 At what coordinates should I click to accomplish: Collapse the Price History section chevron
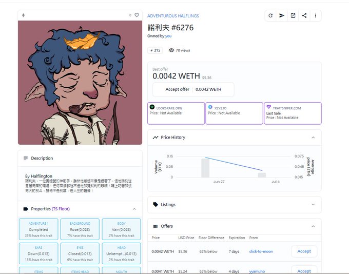[313, 138]
